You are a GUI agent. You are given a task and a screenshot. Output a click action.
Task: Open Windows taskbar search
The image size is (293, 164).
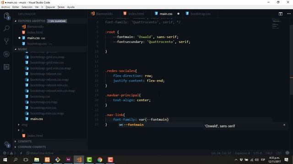click(x=16, y=160)
